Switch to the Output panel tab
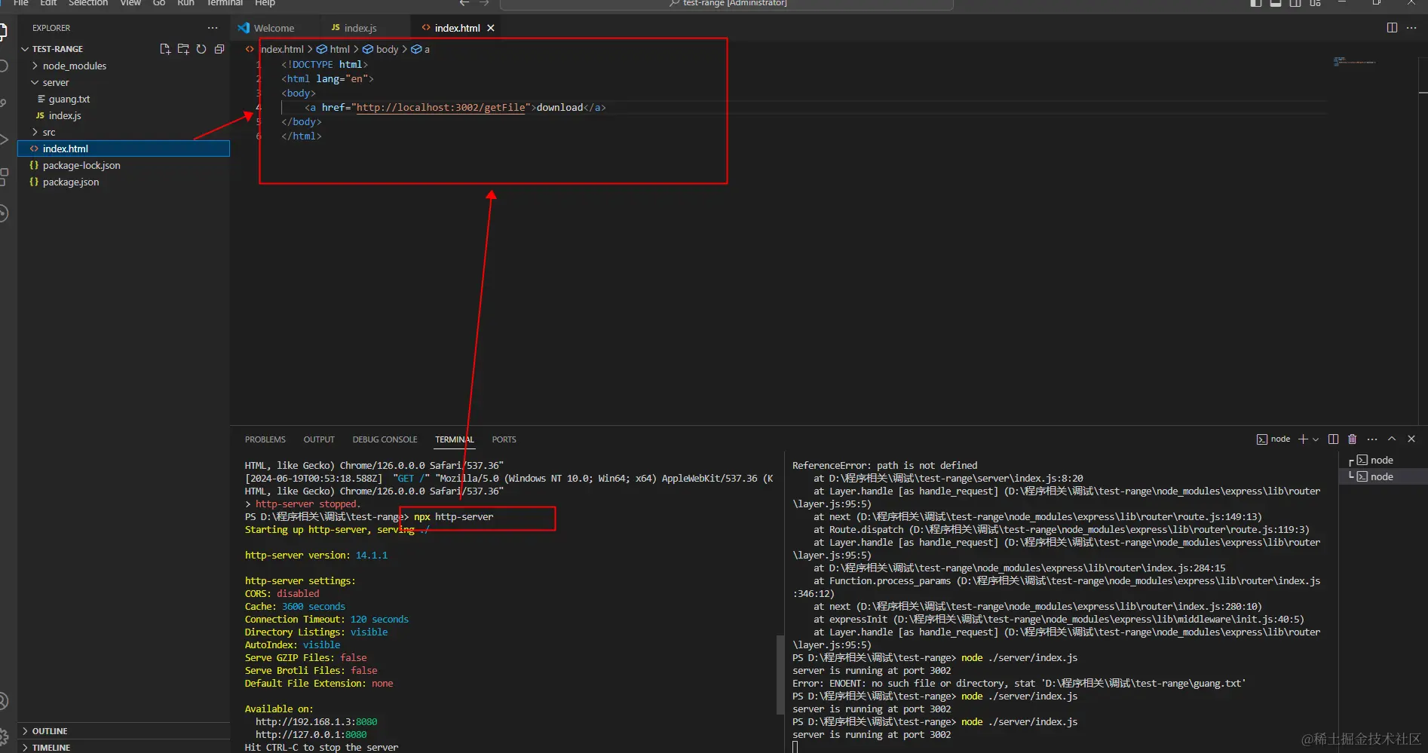Viewport: 1428px width, 753px height. (319, 439)
